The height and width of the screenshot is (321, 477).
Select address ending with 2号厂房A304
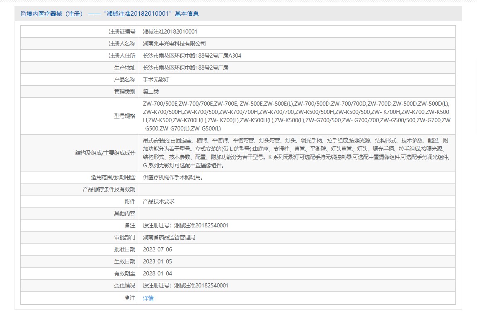[x=192, y=56]
